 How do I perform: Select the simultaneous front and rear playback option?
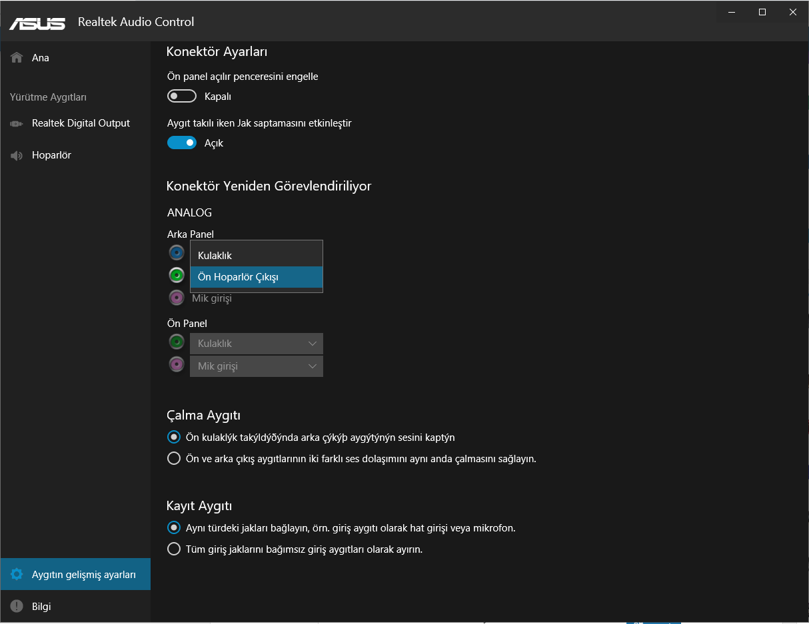pyautogui.click(x=174, y=459)
